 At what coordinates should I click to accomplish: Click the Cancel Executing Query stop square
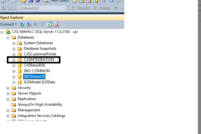coord(116,8)
